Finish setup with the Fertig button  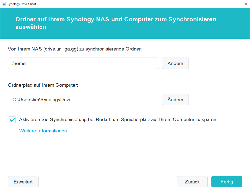tap(227, 182)
